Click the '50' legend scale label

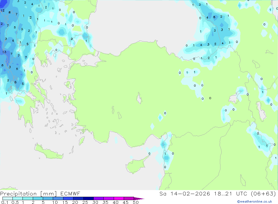coord(136,202)
